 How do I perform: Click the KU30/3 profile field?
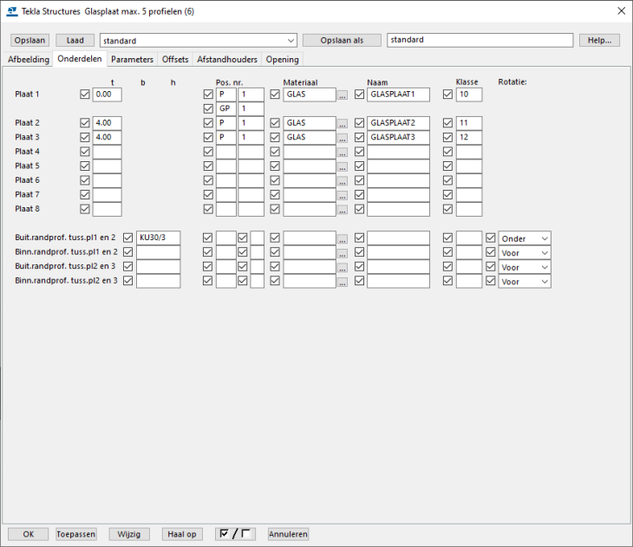tap(158, 238)
